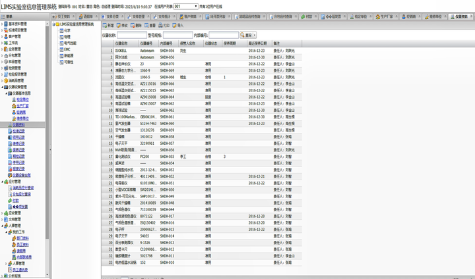The width and height of the screenshot is (475, 279).
Task: Click the LIMS实验室信息管理系统 root folder icon
Action: 57,24
